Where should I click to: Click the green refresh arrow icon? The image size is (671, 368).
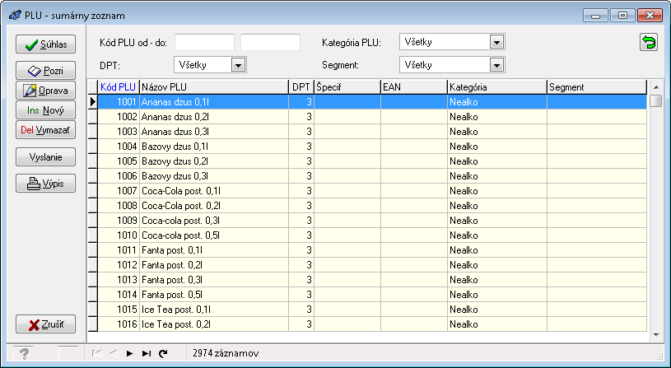pyautogui.click(x=649, y=42)
